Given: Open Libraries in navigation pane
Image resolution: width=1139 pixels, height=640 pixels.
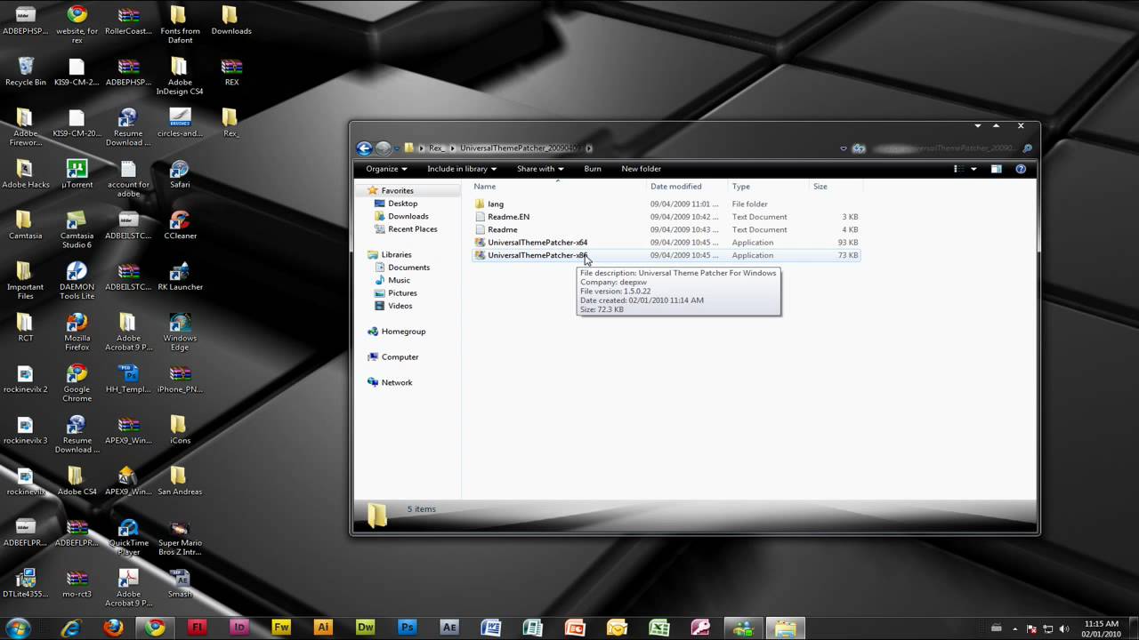Looking at the screenshot, I should tap(396, 255).
